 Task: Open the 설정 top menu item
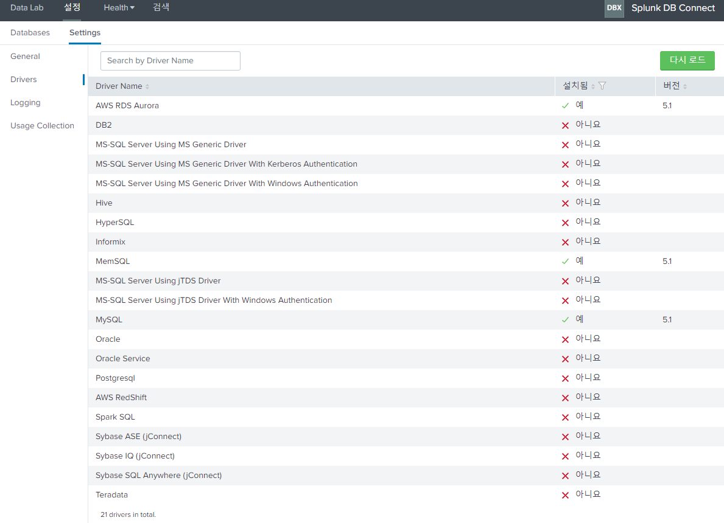pyautogui.click(x=72, y=7)
